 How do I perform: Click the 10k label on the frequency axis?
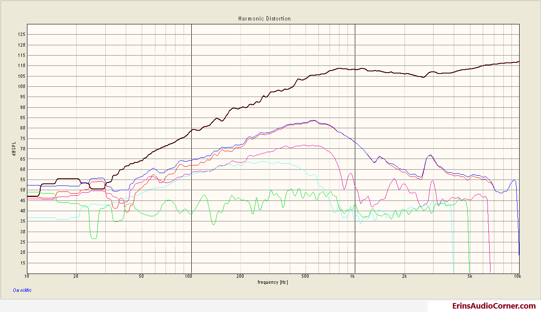tap(517, 277)
